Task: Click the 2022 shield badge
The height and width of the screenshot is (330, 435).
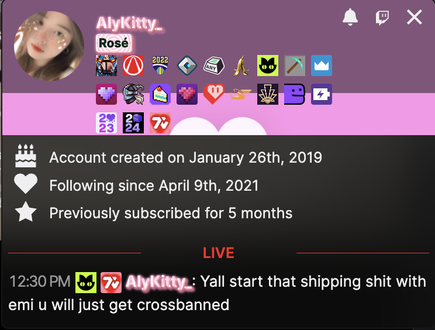Action: (x=160, y=66)
